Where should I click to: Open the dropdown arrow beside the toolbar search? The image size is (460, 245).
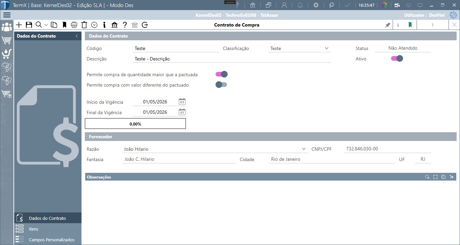coord(46,25)
